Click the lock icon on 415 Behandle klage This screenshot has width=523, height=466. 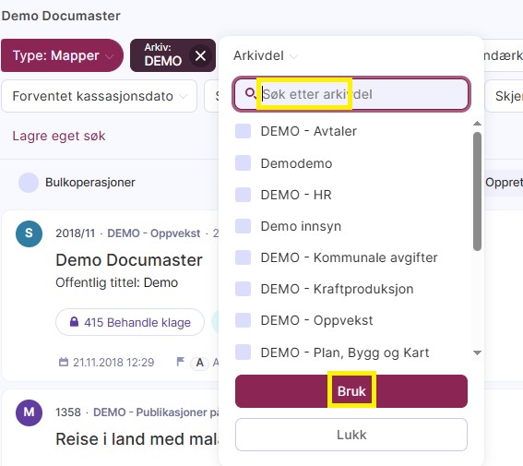coord(74,322)
